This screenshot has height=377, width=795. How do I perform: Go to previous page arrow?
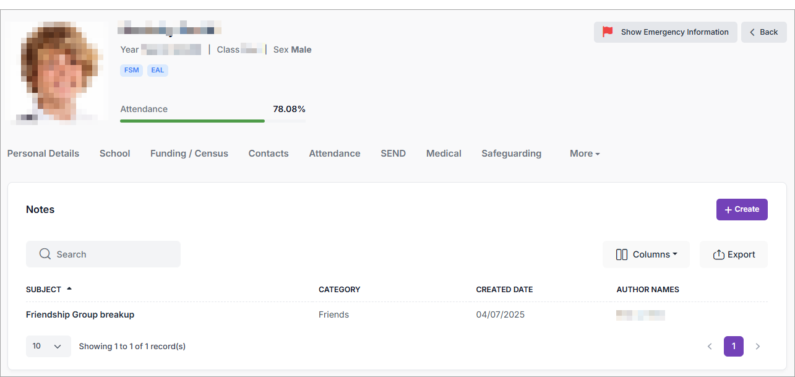[x=710, y=347]
